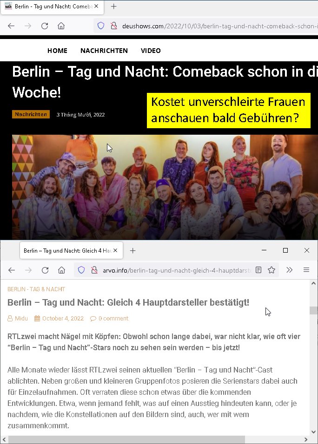Close the 'Comeback' browser tab

(x=96, y=6)
